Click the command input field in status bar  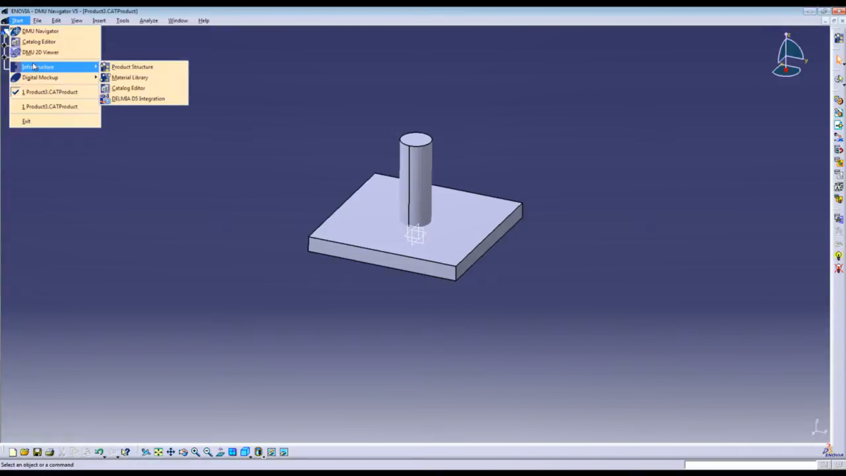pos(751,465)
